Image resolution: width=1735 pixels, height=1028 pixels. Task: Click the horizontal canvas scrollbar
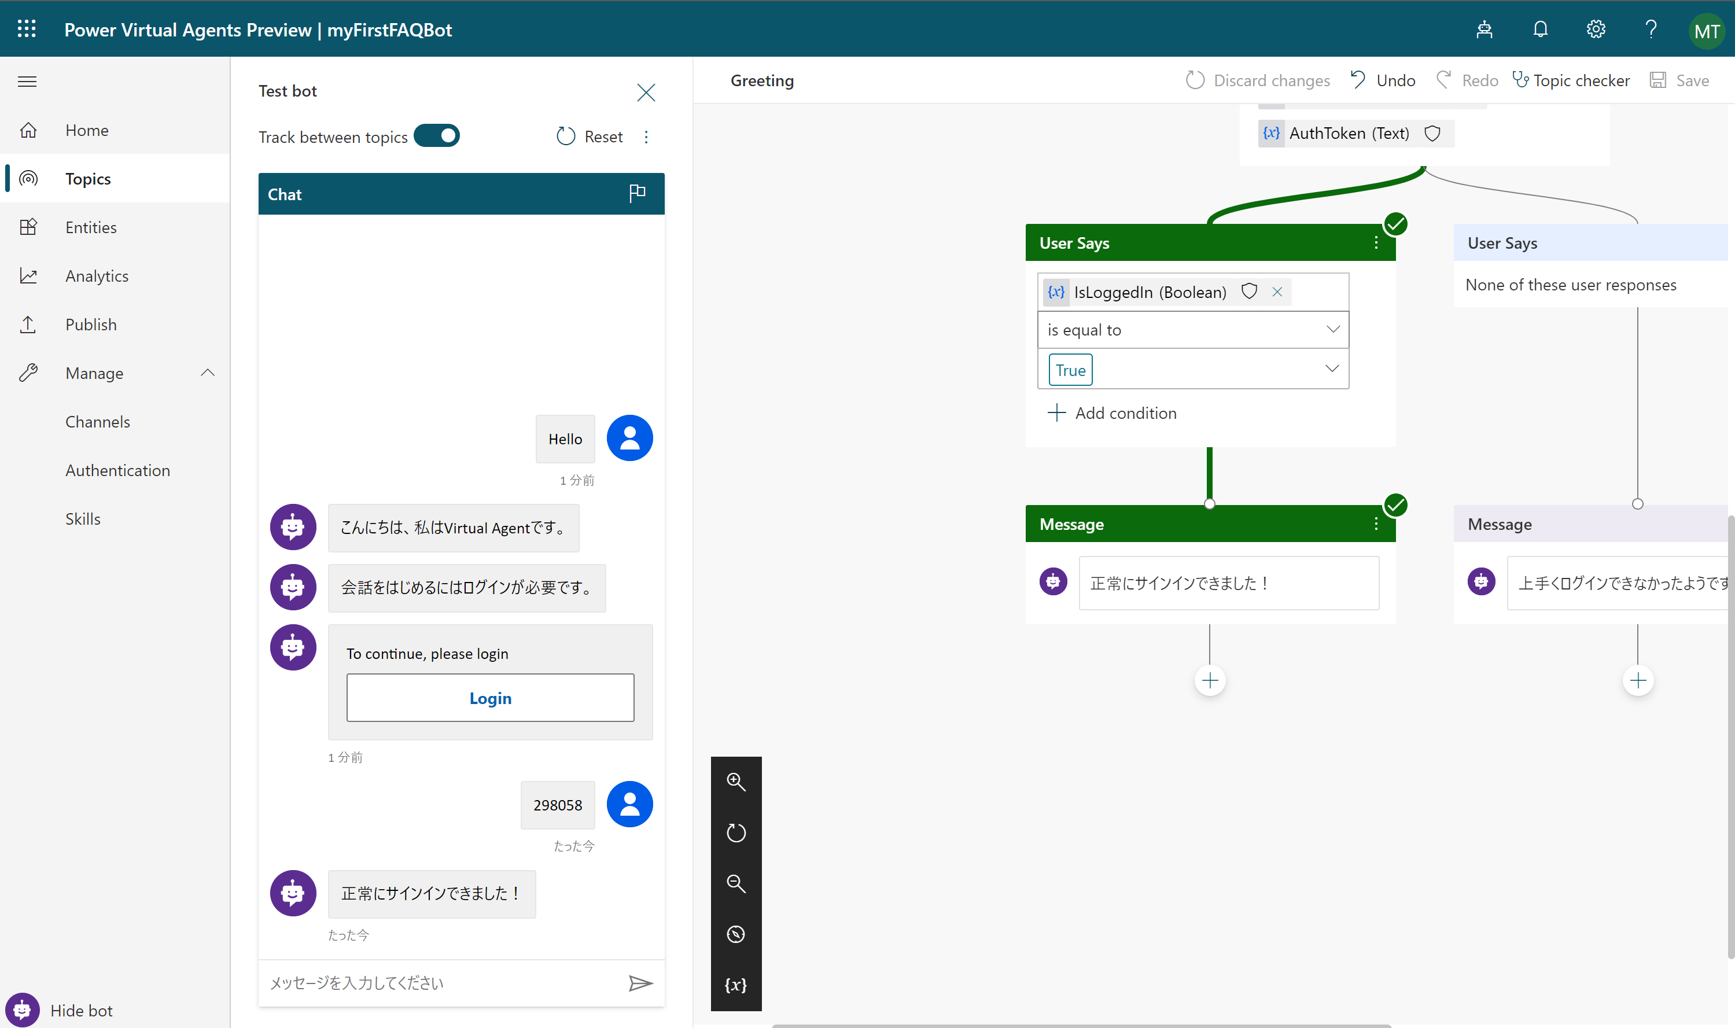coord(1081,1025)
